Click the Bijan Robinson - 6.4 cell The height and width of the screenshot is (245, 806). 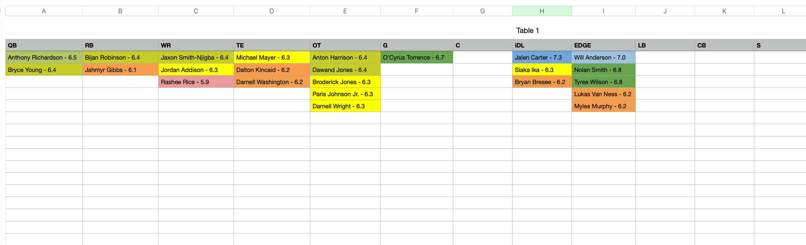pos(120,57)
